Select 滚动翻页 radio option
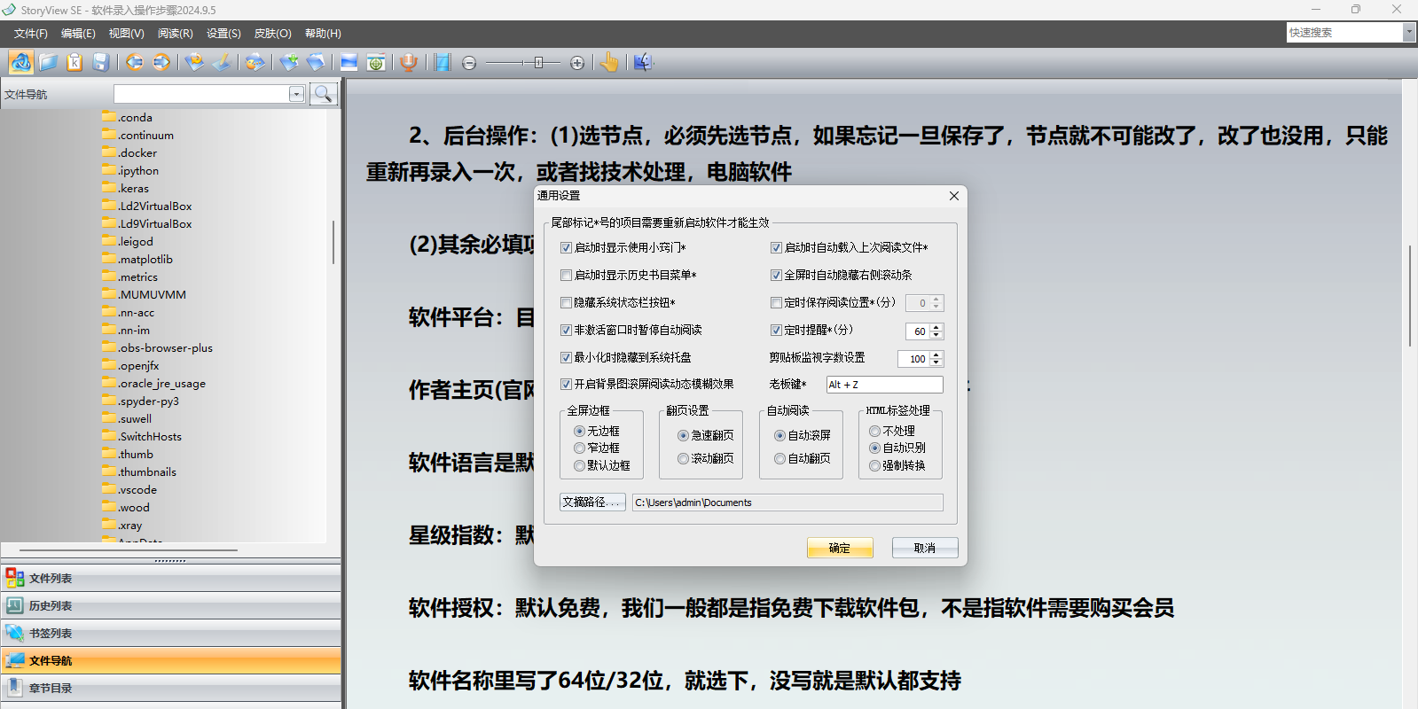 pos(683,458)
